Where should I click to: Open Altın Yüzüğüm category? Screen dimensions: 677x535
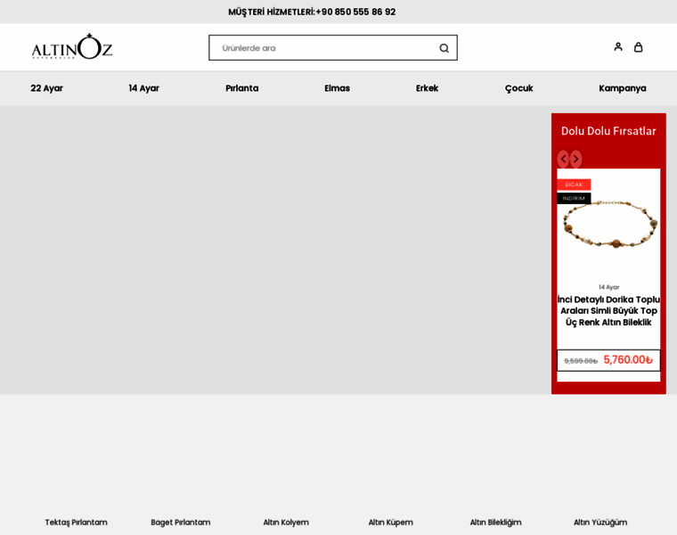[600, 522]
